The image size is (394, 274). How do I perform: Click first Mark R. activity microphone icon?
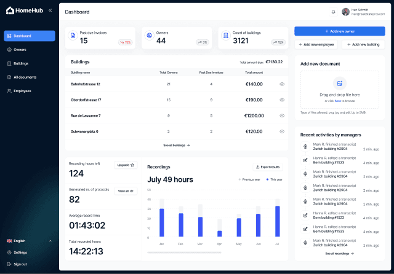click(x=305, y=146)
